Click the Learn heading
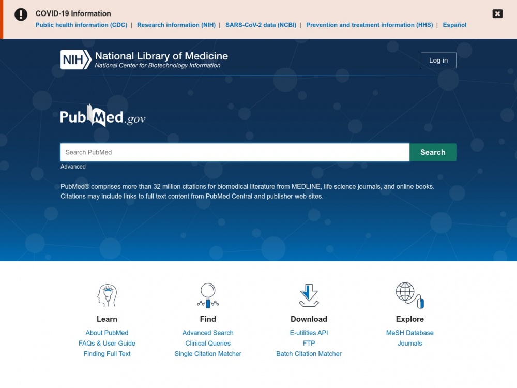The height and width of the screenshot is (388, 517). pyautogui.click(x=107, y=319)
